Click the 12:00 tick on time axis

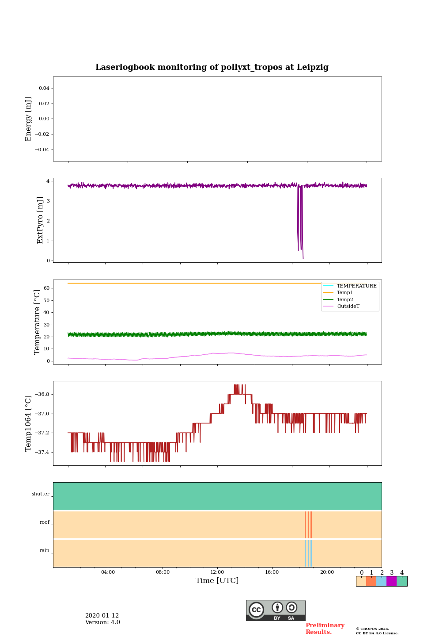(x=217, y=572)
